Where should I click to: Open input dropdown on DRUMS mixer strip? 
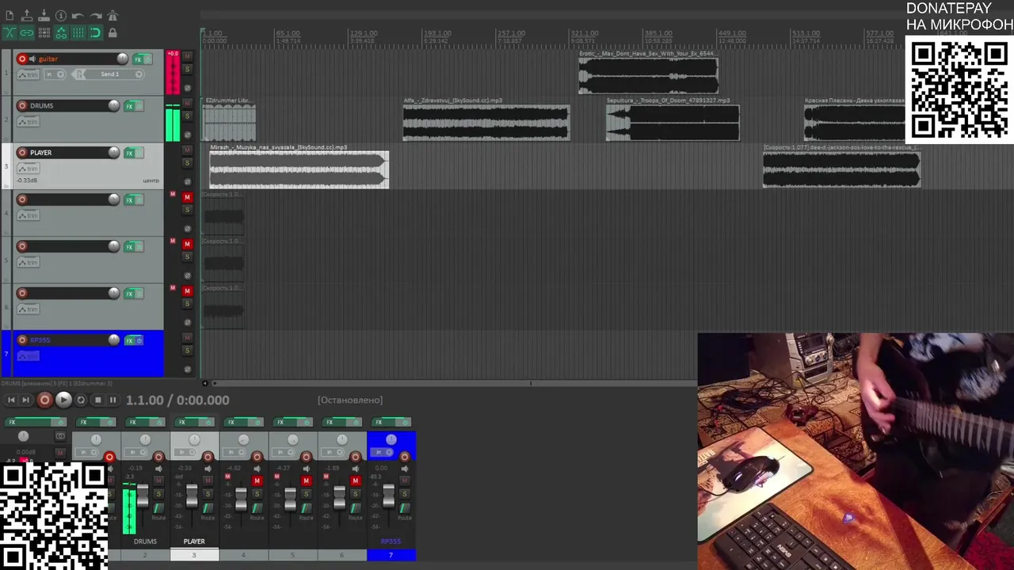137,452
